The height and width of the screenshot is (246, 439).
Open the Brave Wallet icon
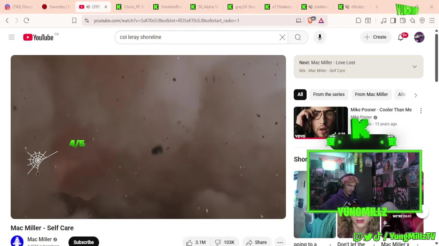tap(403, 20)
